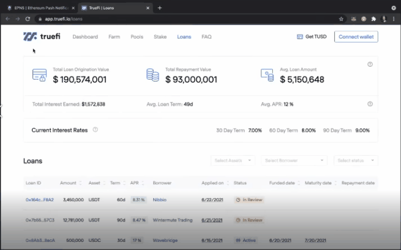Screen dimensions: 401x250
Task: Open browser extensions puzzle icon
Action: tap(373, 18)
